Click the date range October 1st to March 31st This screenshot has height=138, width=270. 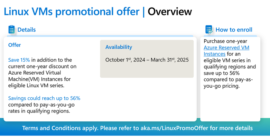point(147,60)
